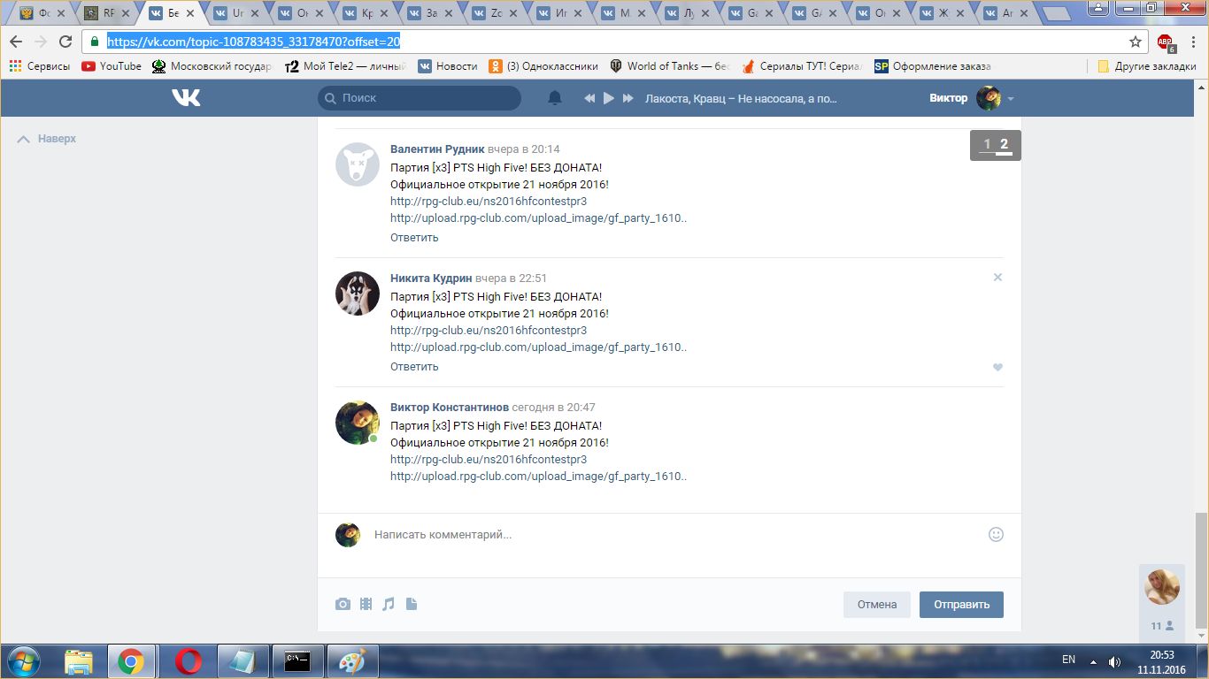Bookmark this page with the star icon
This screenshot has width=1209, height=679.
pyautogui.click(x=1136, y=42)
